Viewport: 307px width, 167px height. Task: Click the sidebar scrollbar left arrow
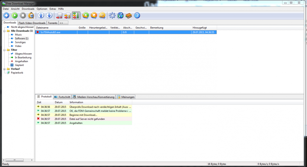tap(4, 160)
